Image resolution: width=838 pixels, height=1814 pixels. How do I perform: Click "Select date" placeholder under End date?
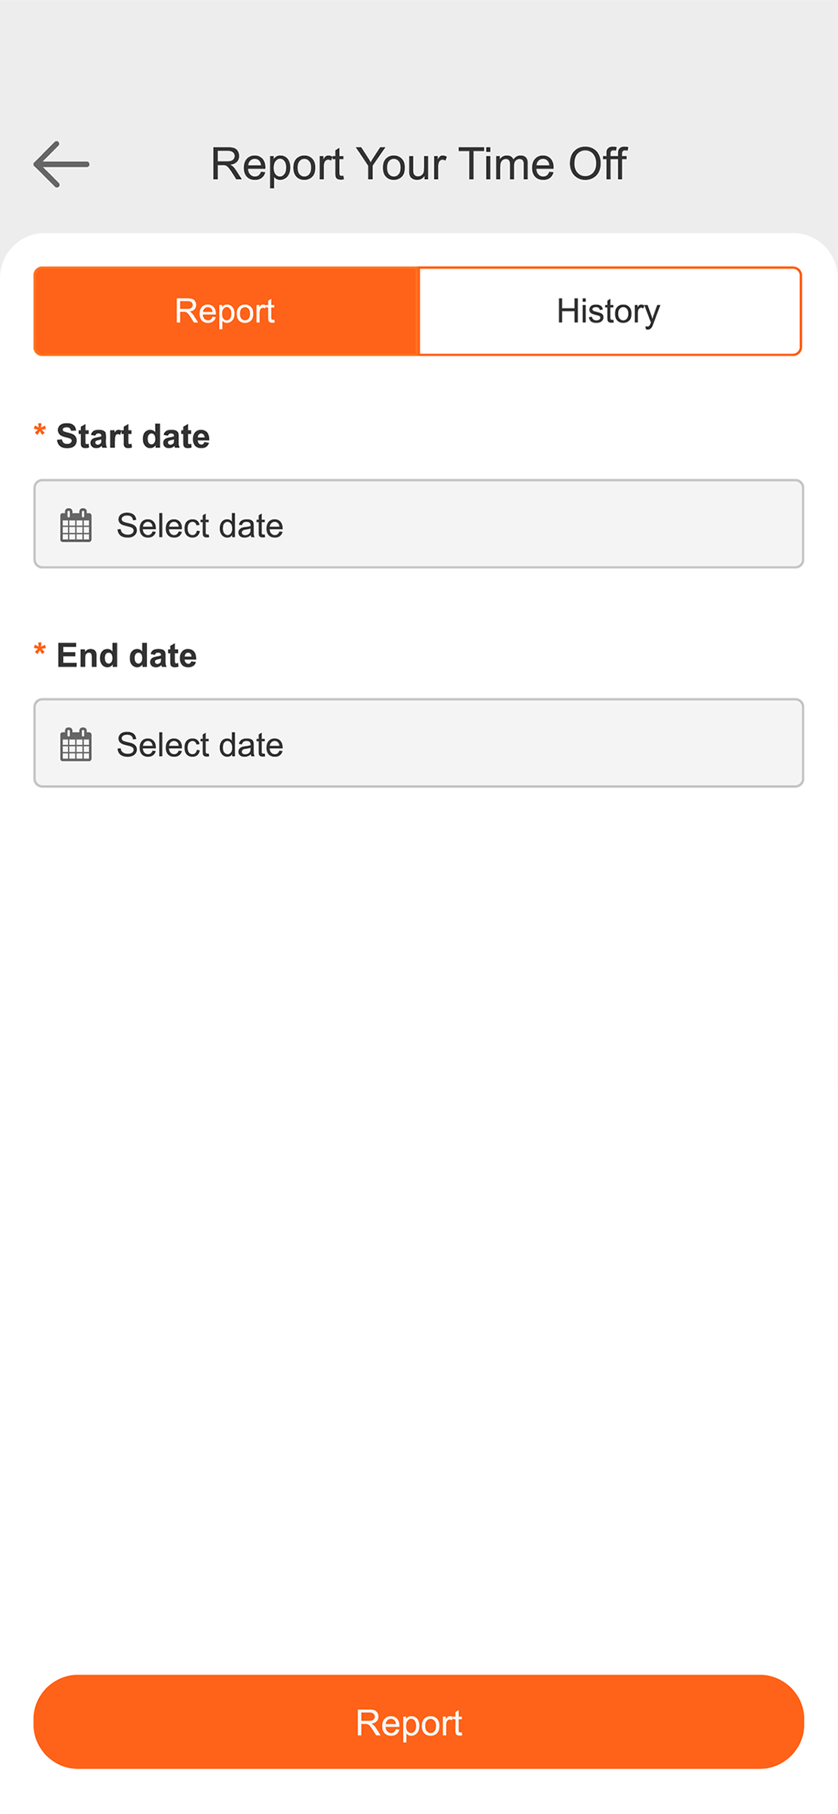click(x=200, y=744)
